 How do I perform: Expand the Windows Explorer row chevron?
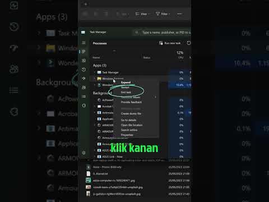click(x=95, y=79)
